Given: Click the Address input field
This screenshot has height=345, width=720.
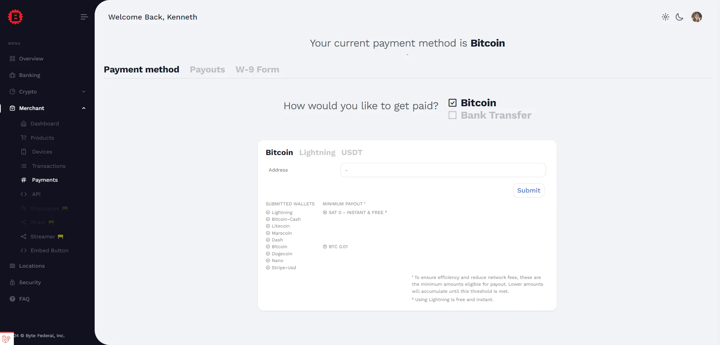Looking at the screenshot, I should pyautogui.click(x=443, y=170).
